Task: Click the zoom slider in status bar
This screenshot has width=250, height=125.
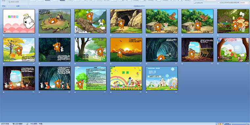Action: click(239, 124)
